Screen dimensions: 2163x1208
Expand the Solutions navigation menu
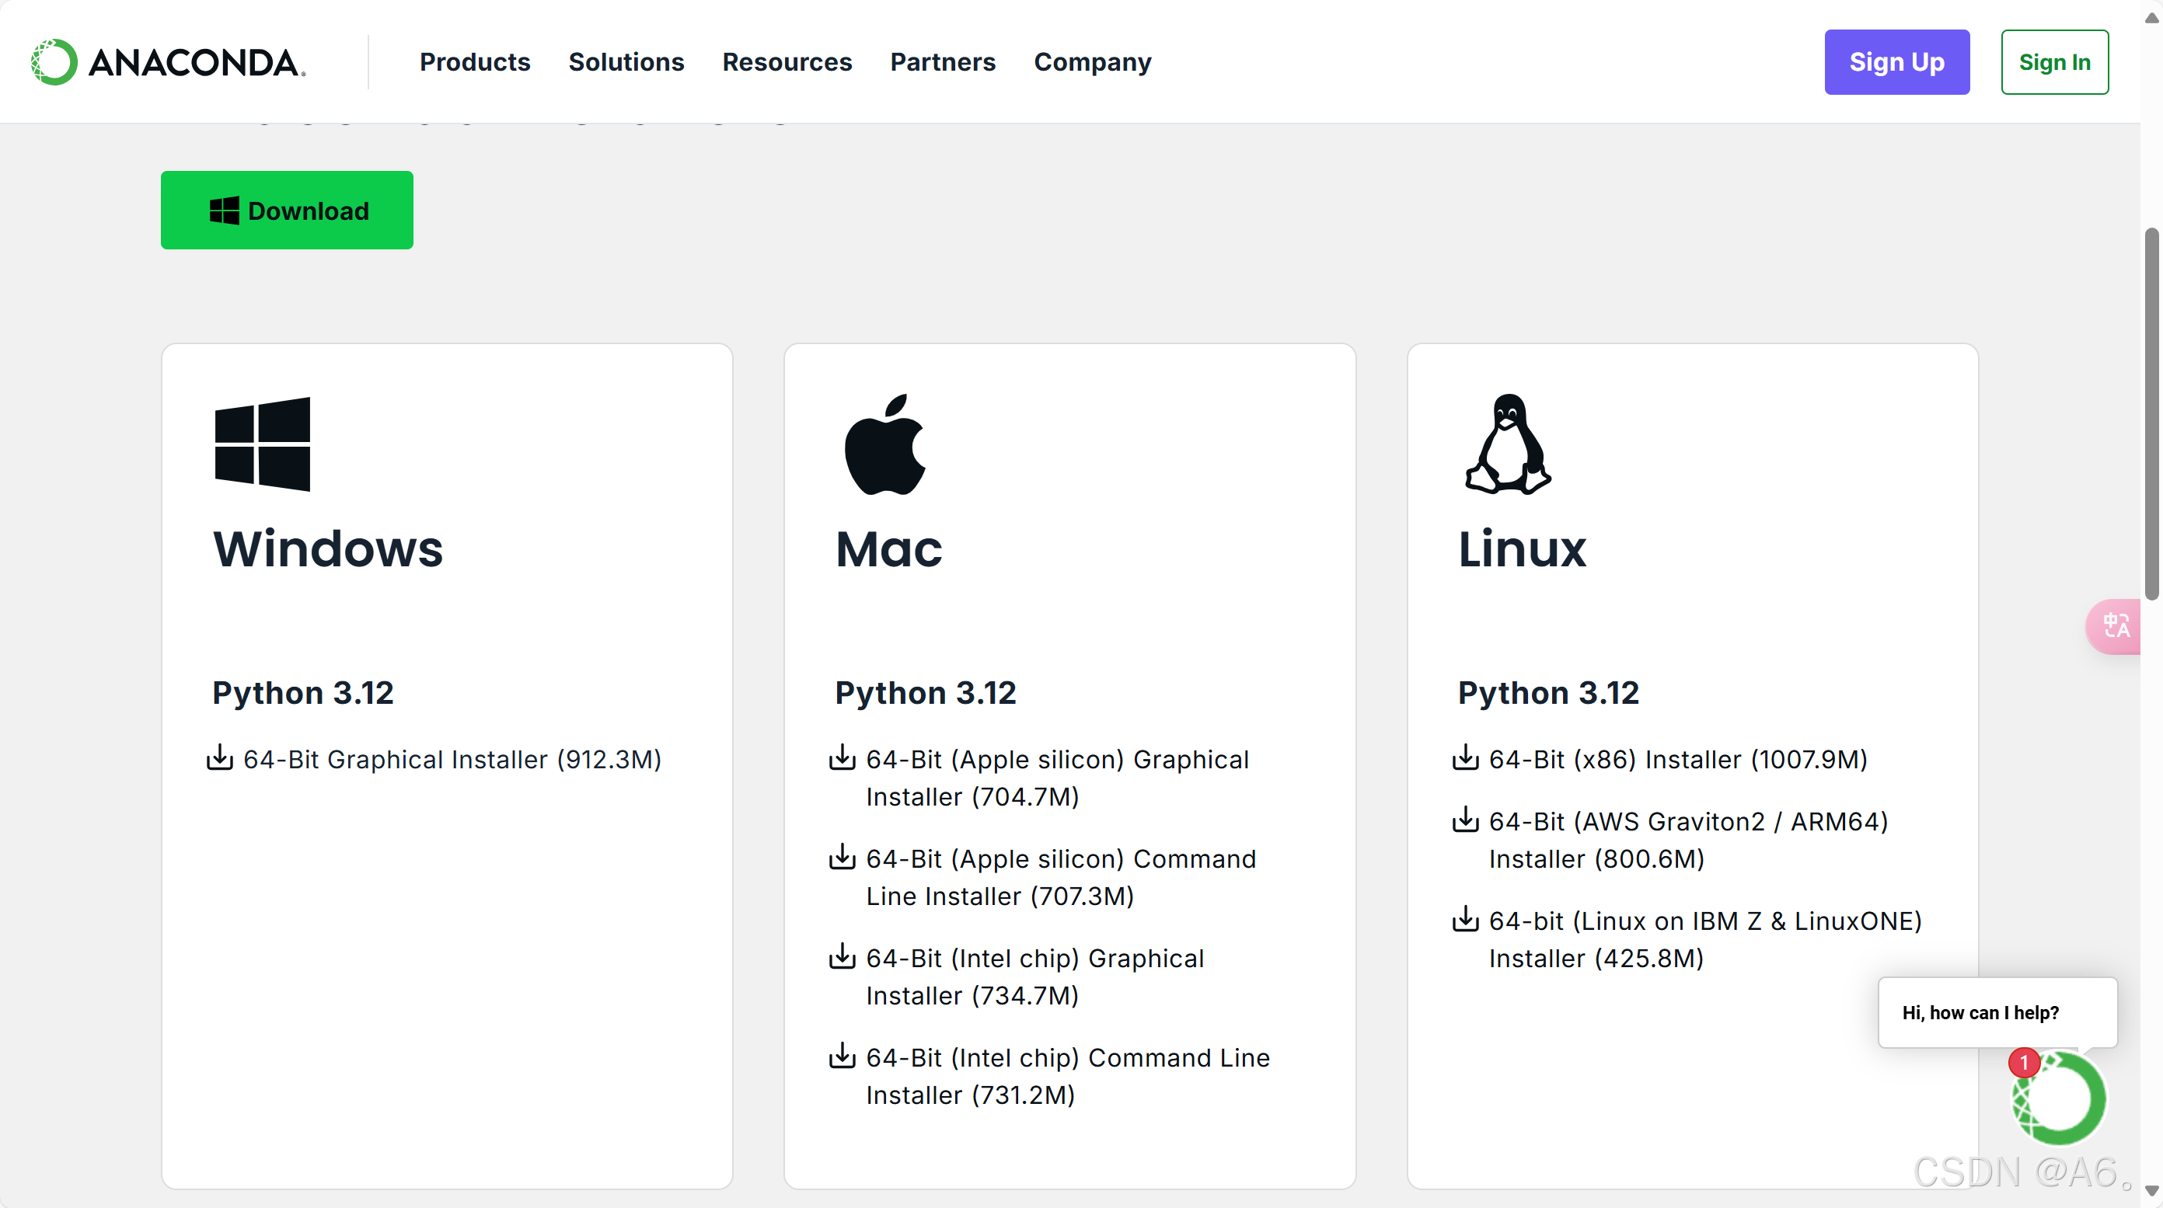pyautogui.click(x=626, y=61)
